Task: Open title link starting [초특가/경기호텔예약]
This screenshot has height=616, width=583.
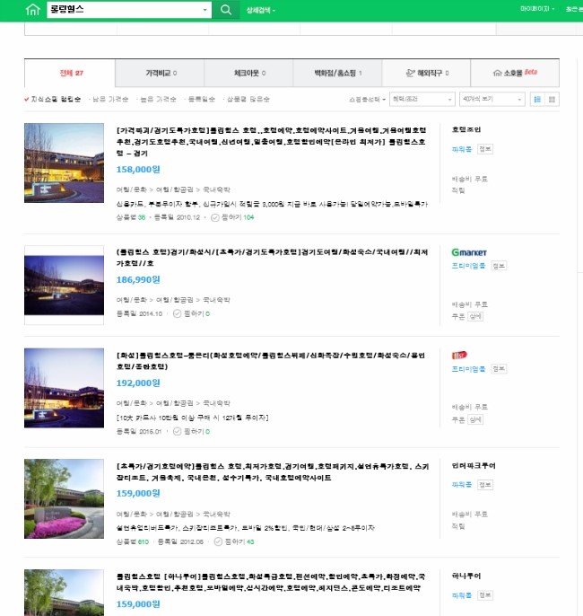Action: [273, 472]
